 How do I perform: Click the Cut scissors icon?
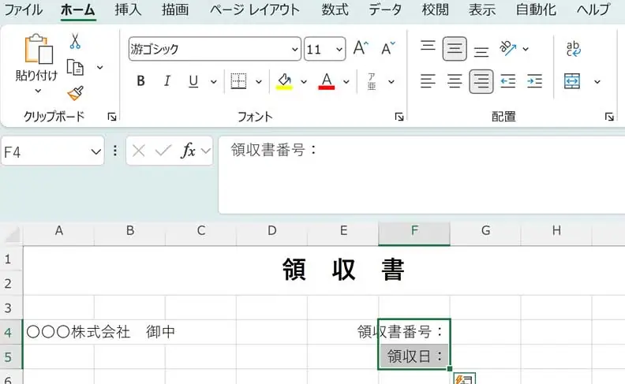coord(75,41)
